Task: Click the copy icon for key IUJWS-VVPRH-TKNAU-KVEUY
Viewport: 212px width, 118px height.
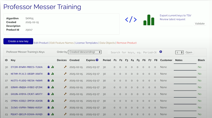Action: click(48, 107)
